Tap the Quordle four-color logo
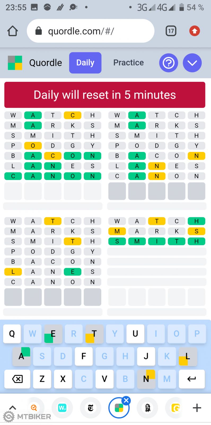Image resolution: width=211 pixels, height=425 pixels. click(15, 63)
